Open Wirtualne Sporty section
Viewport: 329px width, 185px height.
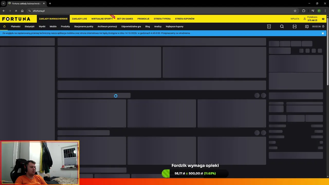pyautogui.click(x=102, y=19)
